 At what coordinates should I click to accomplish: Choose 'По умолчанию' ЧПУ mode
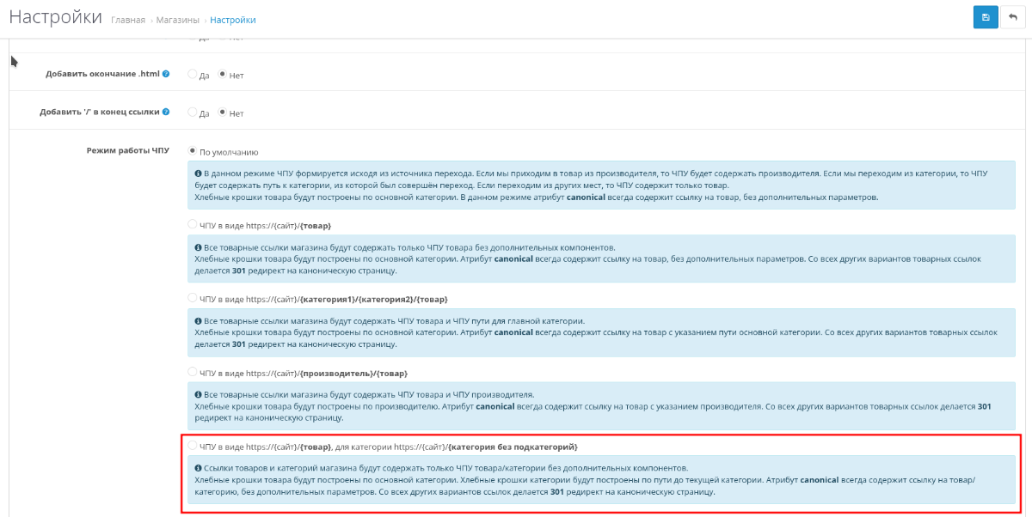coord(192,151)
